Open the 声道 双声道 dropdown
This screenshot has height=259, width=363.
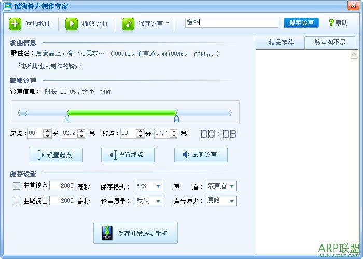[x=221, y=186]
